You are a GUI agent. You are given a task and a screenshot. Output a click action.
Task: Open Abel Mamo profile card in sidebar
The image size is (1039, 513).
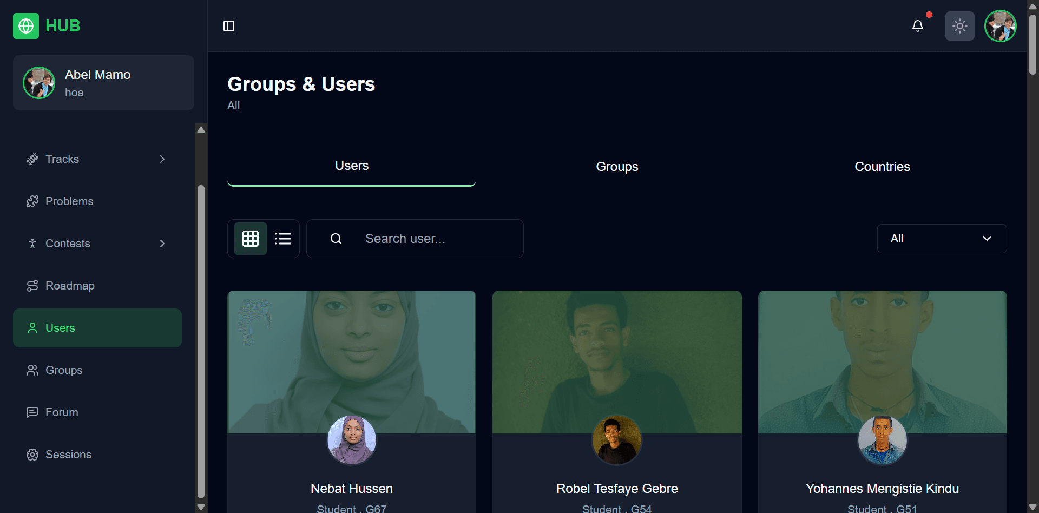pyautogui.click(x=103, y=83)
